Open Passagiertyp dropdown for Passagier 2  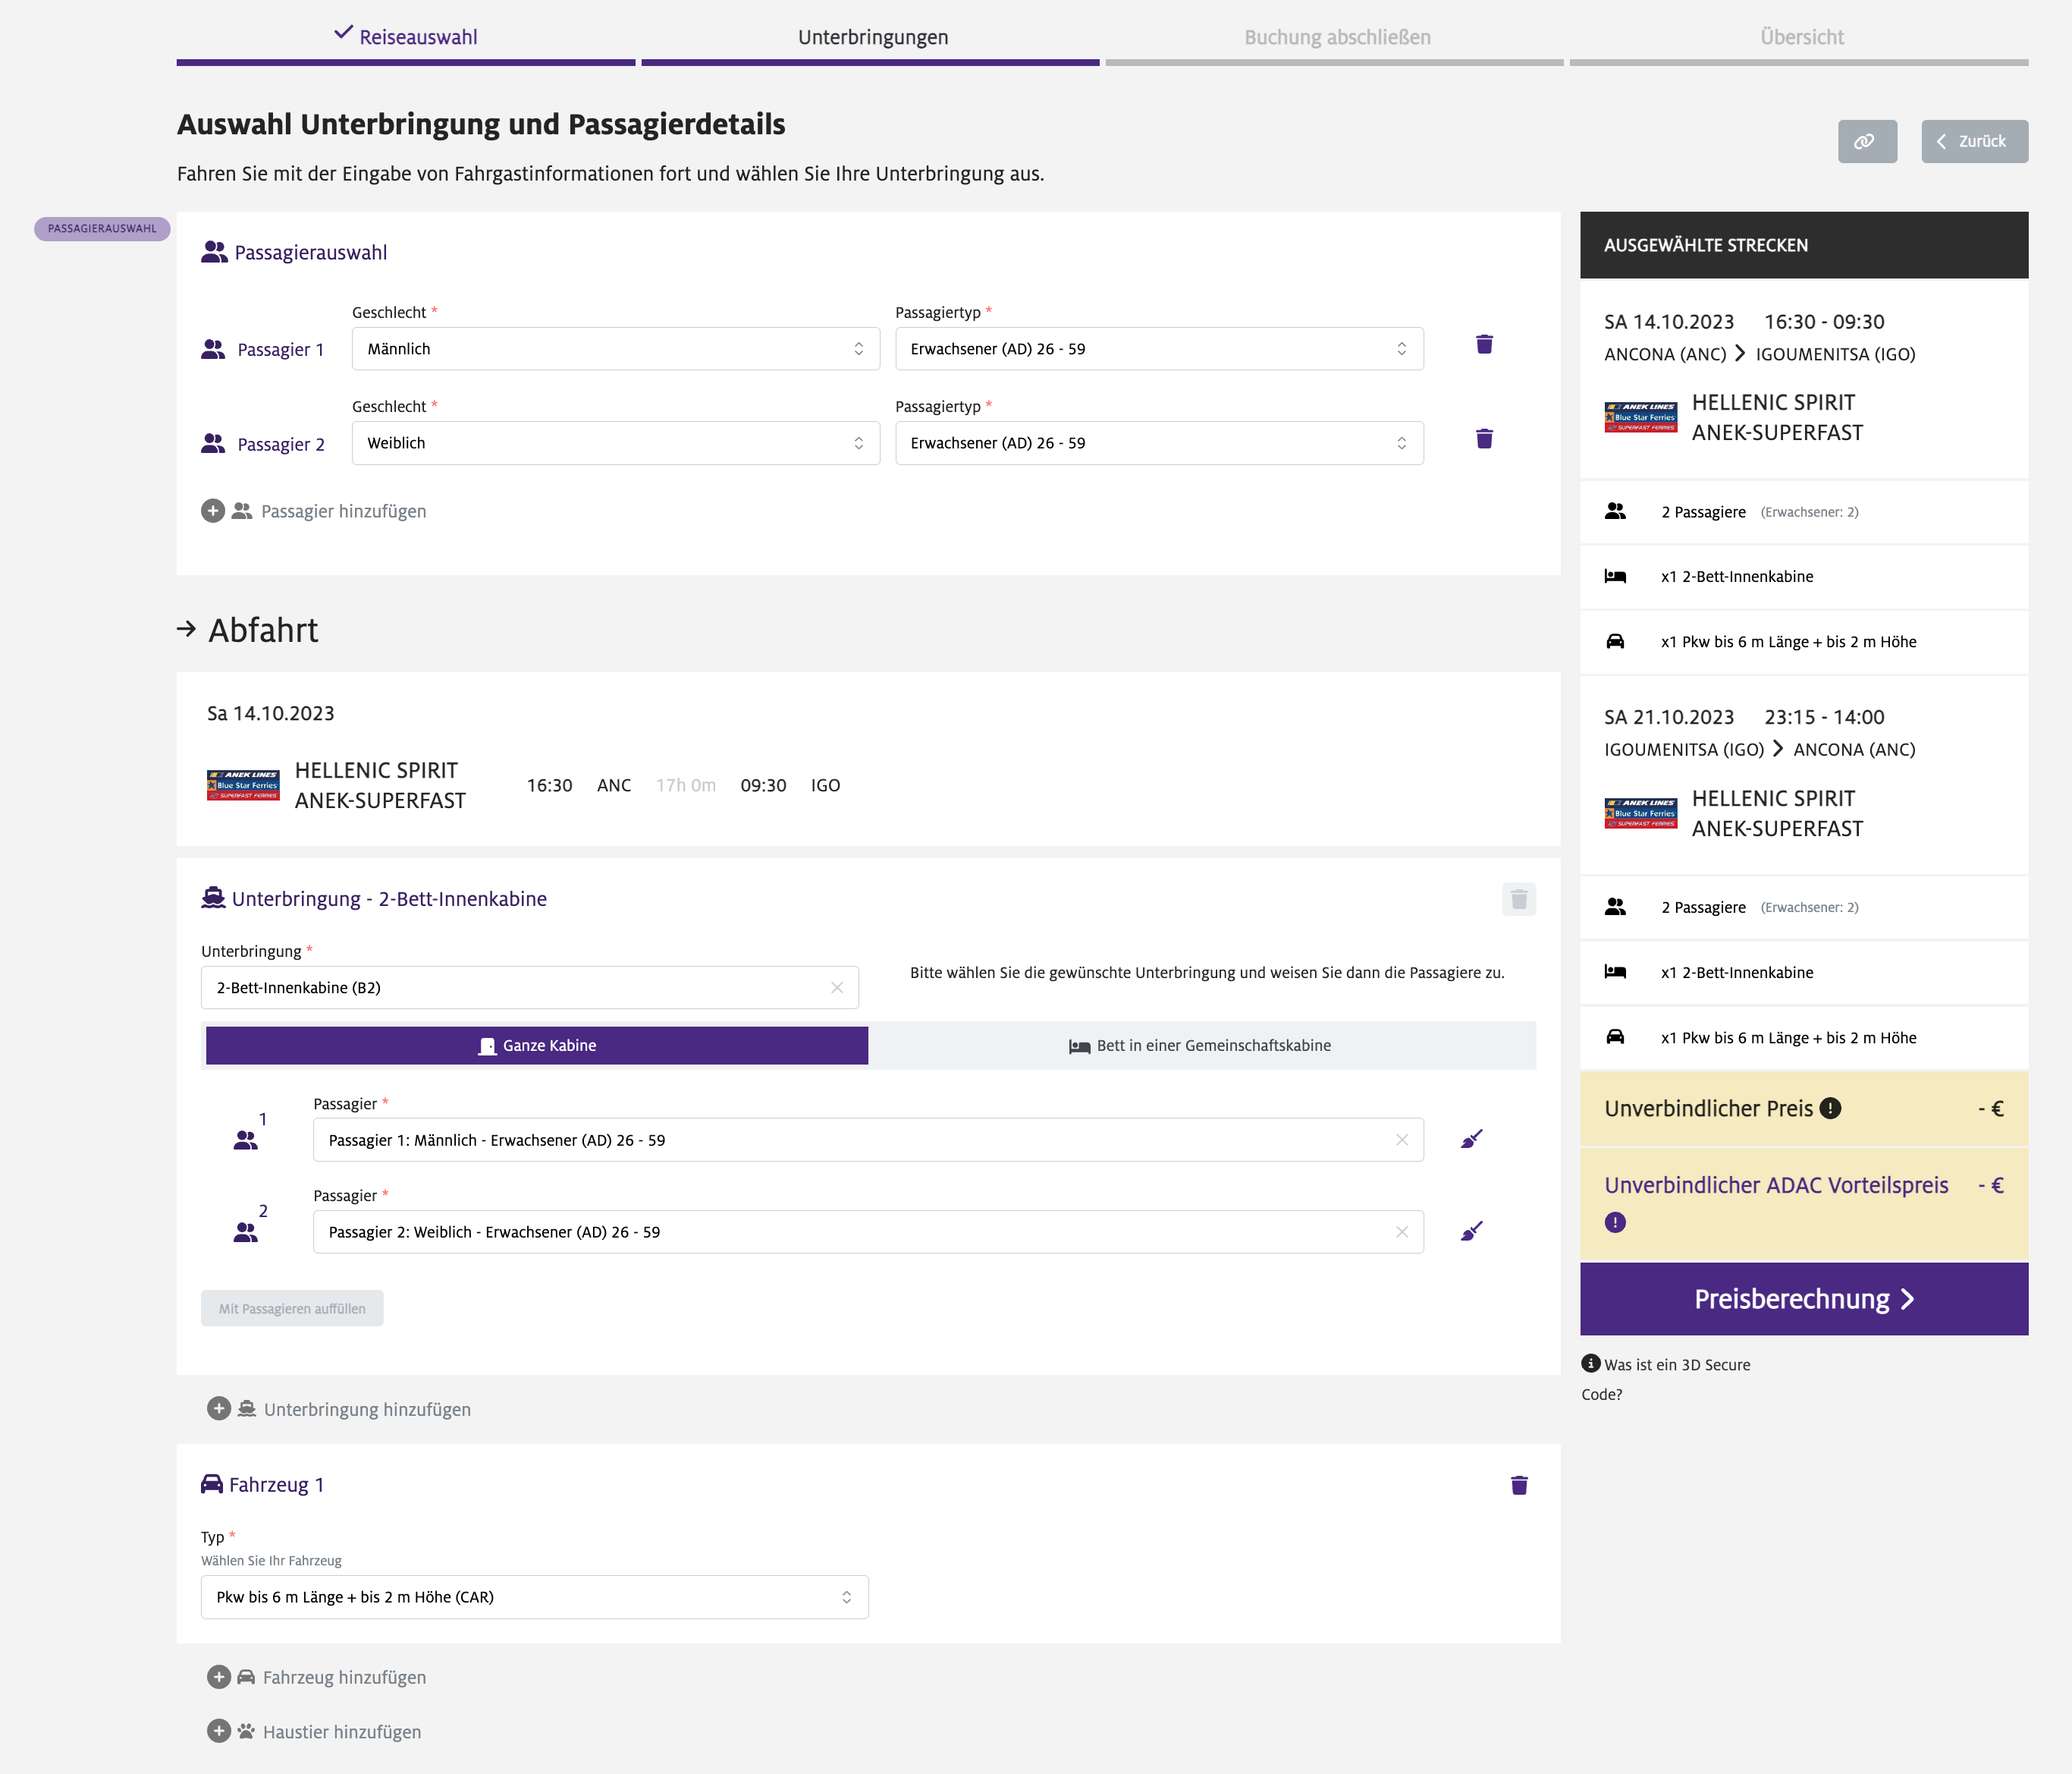click(1158, 442)
